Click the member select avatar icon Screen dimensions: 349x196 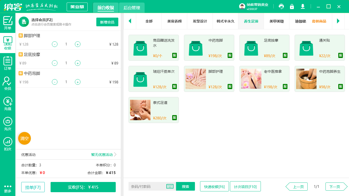(x=24, y=22)
